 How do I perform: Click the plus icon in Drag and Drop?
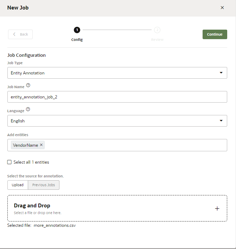pos(217,208)
